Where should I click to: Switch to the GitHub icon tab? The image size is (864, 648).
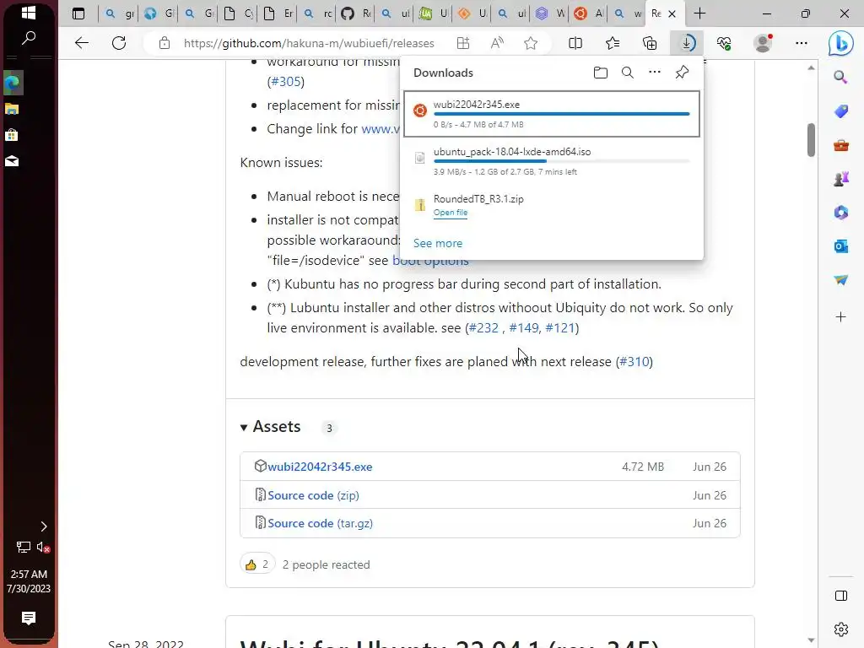pyautogui.click(x=355, y=13)
